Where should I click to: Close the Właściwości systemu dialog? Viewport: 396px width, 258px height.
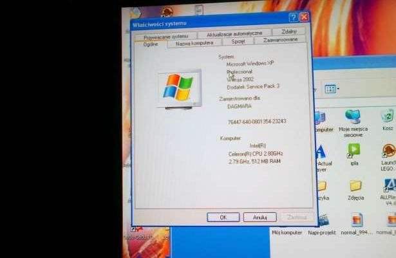pos(305,17)
